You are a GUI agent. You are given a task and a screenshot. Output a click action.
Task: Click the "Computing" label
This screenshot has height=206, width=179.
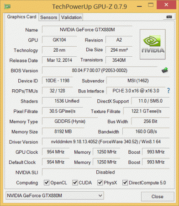click(x=27, y=183)
